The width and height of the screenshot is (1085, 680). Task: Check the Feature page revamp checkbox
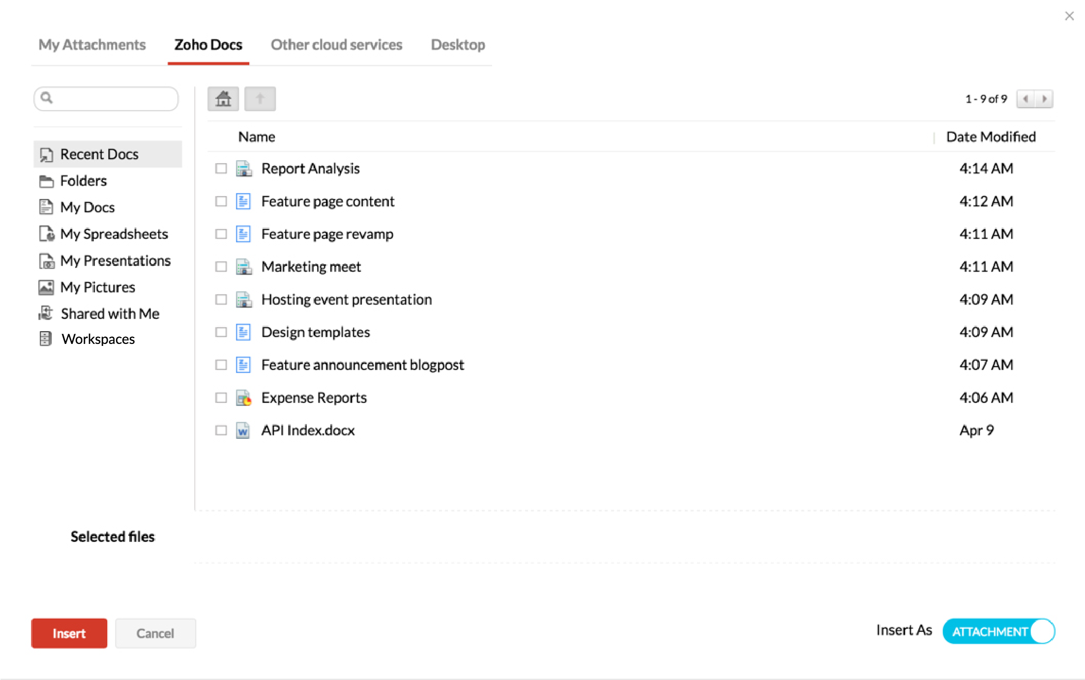pyautogui.click(x=221, y=234)
